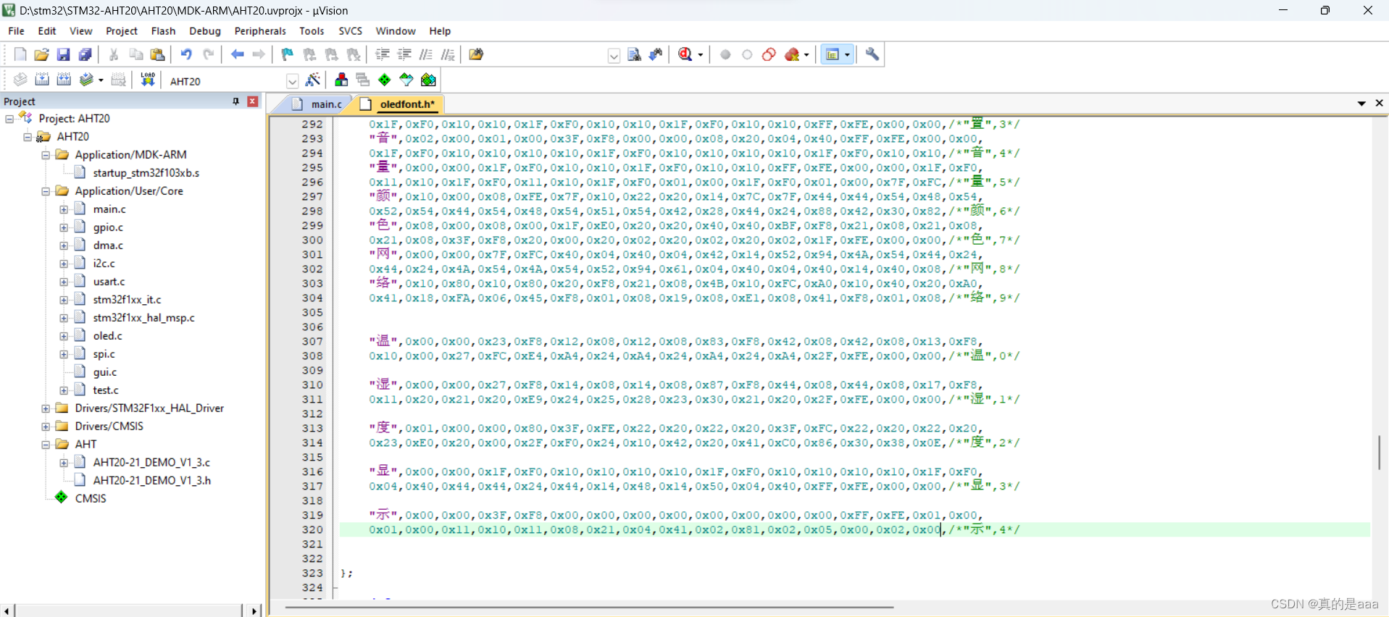The height and width of the screenshot is (617, 1389).
Task: Click the editor horizontal scrollbar
Action: tap(589, 608)
